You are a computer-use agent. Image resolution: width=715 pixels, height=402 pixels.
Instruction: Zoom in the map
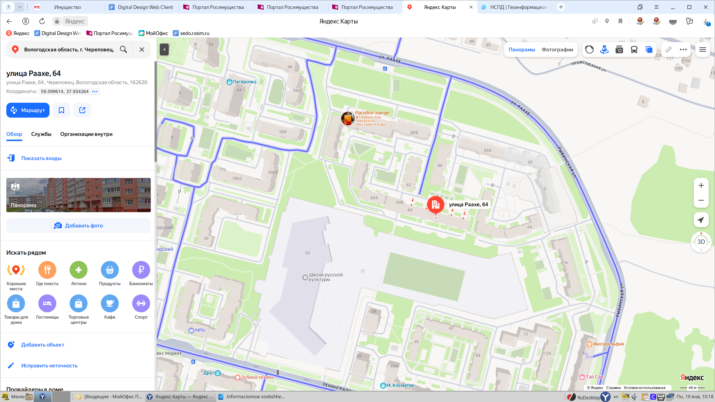click(701, 185)
